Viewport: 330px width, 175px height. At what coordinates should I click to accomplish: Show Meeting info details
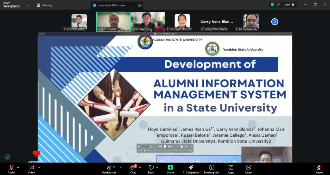point(211,168)
